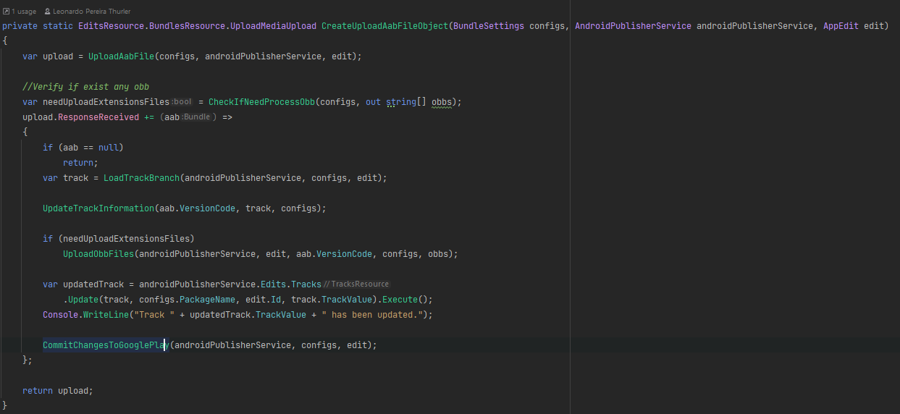This screenshot has height=414, width=900.
Task: Click the Console class name
Action: click(60, 315)
